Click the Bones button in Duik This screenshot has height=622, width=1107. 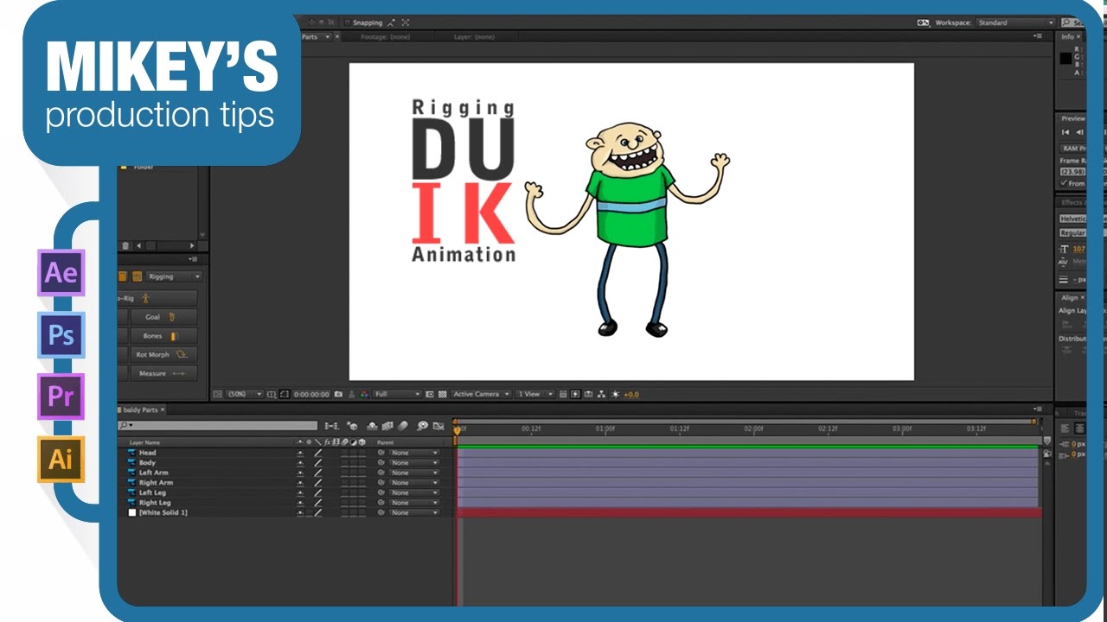(163, 335)
